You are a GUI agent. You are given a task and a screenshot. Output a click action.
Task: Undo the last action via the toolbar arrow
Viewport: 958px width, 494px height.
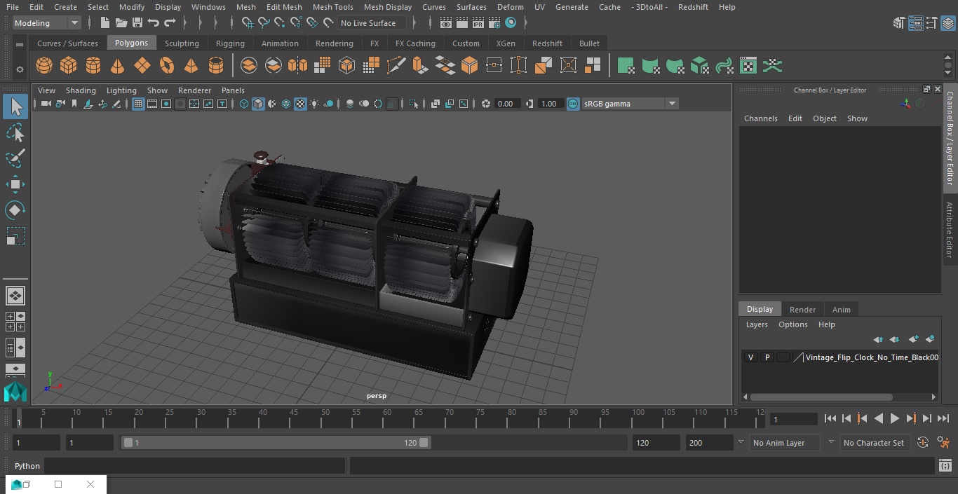(154, 23)
